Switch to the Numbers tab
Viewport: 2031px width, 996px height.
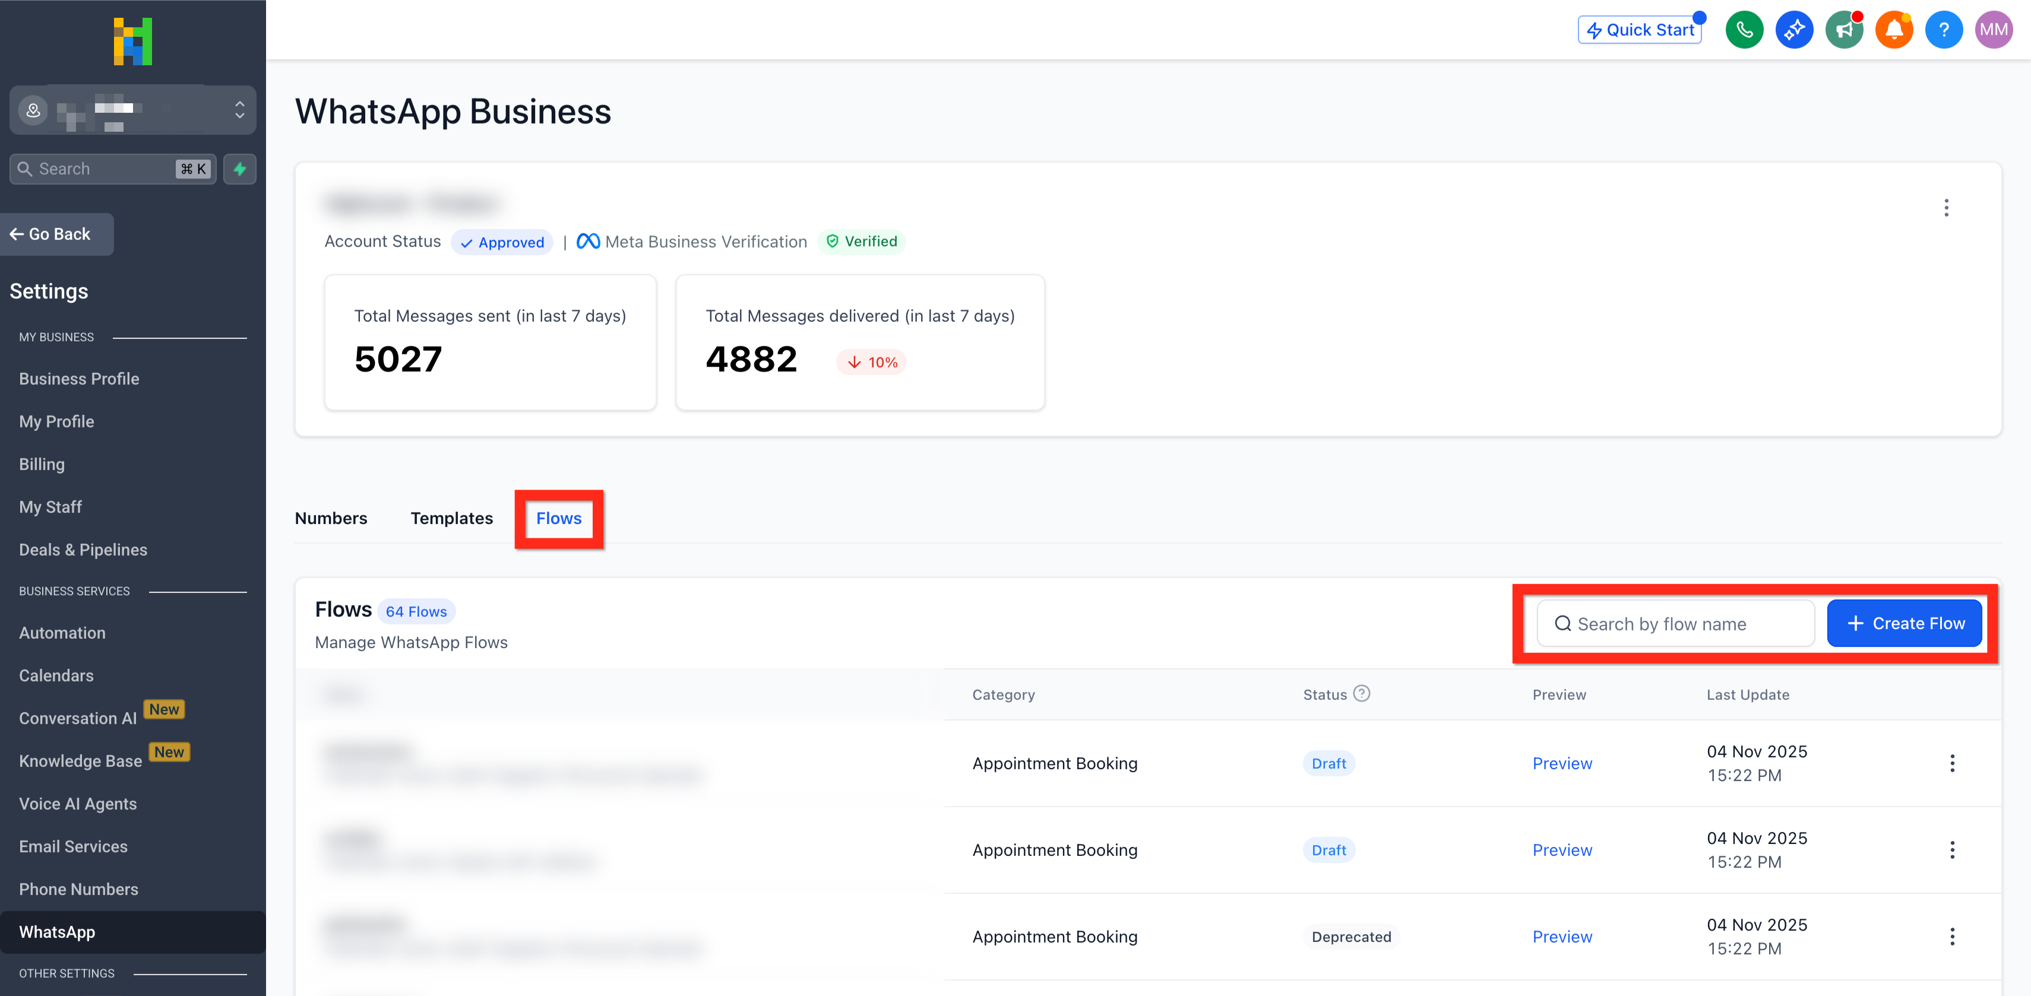331,519
